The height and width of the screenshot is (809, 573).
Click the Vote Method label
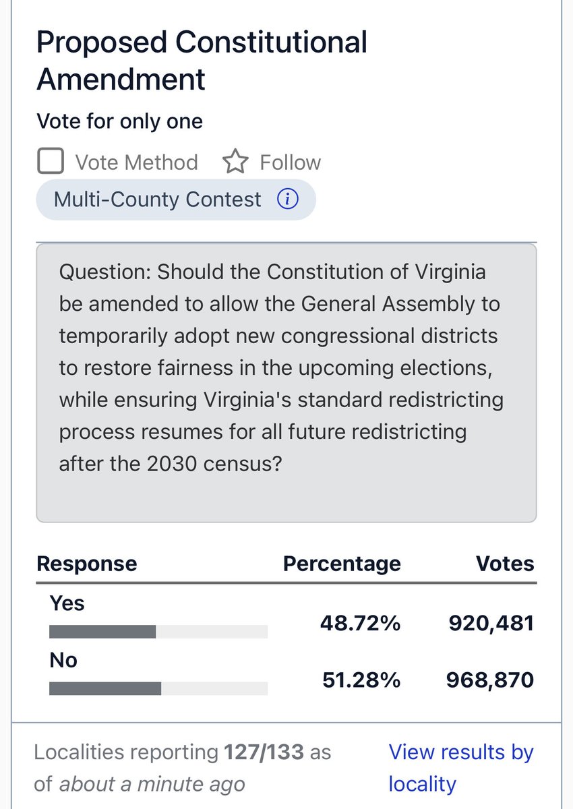point(136,162)
